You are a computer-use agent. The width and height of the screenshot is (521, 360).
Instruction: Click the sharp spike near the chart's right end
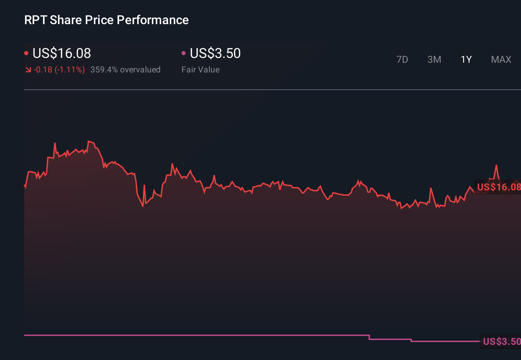coord(496,166)
